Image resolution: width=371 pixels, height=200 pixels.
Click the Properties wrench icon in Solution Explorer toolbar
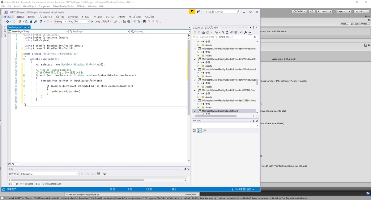pos(245,32)
